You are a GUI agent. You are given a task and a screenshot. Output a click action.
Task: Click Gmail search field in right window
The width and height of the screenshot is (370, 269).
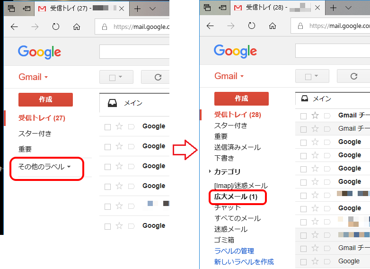click(x=333, y=51)
